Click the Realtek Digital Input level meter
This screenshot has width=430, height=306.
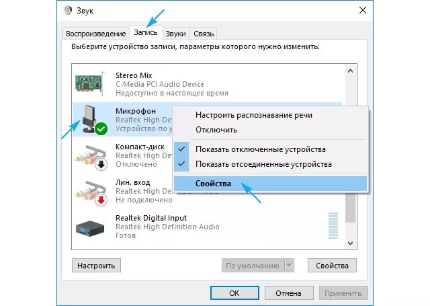(x=333, y=225)
